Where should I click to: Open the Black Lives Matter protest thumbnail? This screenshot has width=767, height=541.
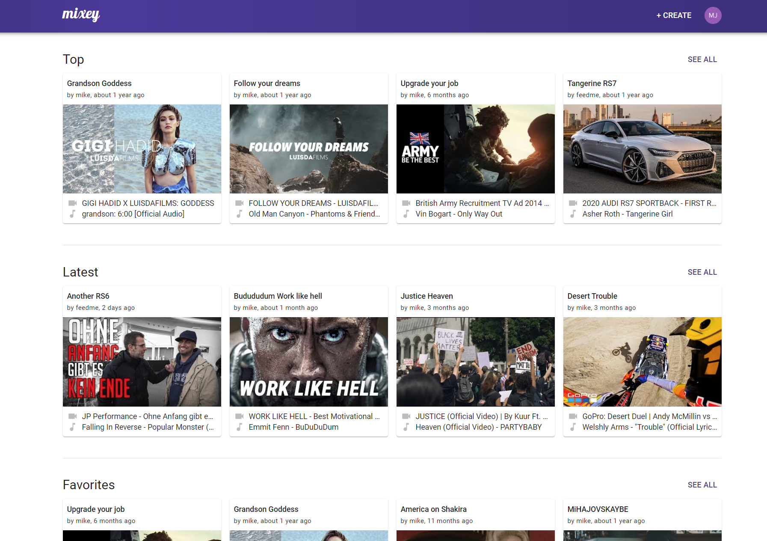tap(476, 362)
